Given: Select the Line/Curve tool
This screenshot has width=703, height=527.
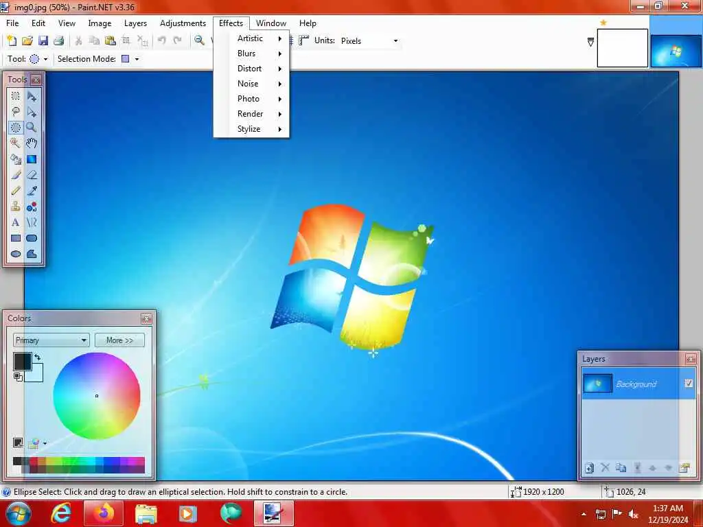Looking at the screenshot, I should point(32,222).
